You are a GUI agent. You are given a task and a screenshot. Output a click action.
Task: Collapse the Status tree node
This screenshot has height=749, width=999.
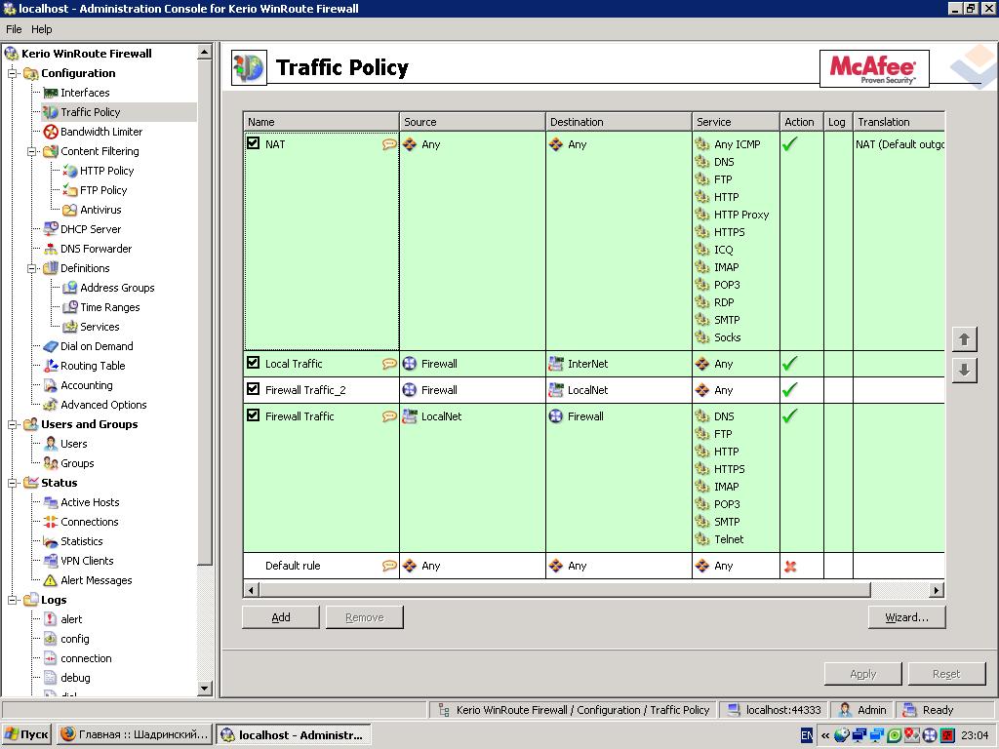[x=12, y=484]
